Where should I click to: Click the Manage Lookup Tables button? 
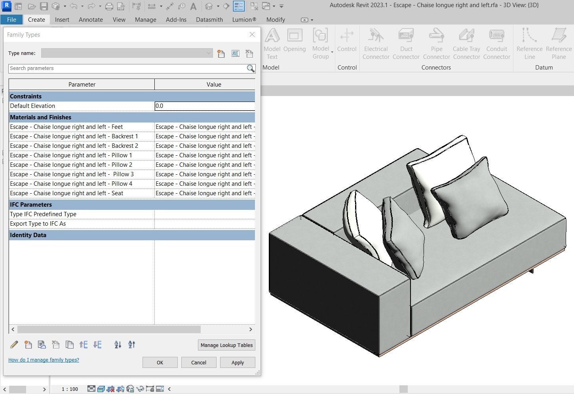click(x=226, y=345)
